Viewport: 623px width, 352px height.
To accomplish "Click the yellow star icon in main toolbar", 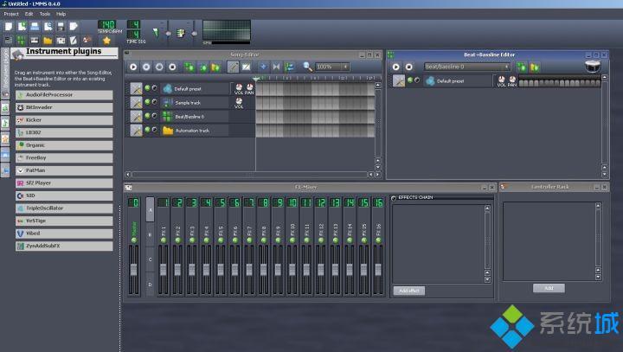I will (x=106, y=40).
